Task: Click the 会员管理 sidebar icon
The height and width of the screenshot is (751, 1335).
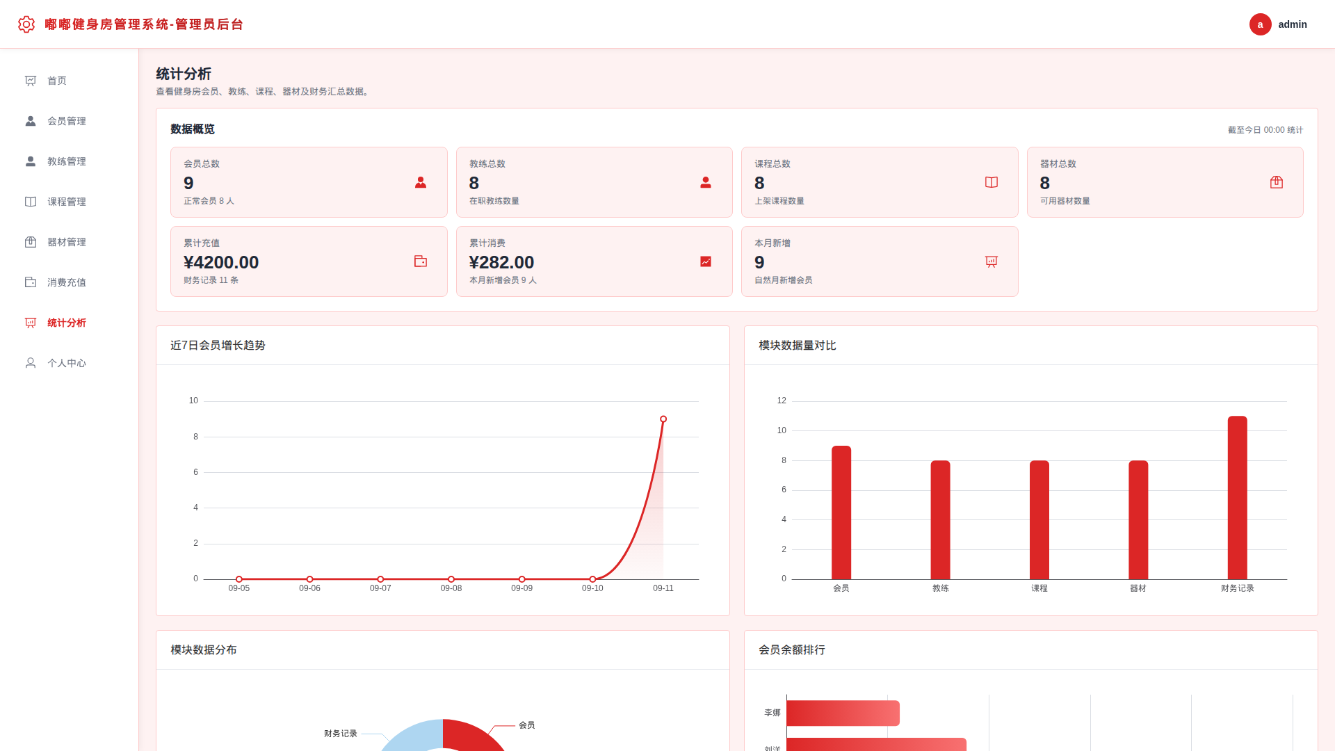Action: pyautogui.click(x=31, y=121)
